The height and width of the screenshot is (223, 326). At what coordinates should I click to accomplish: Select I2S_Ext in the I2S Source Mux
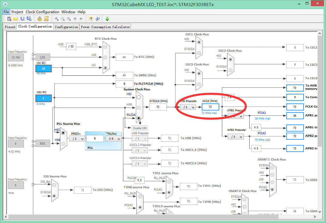click(54, 185)
